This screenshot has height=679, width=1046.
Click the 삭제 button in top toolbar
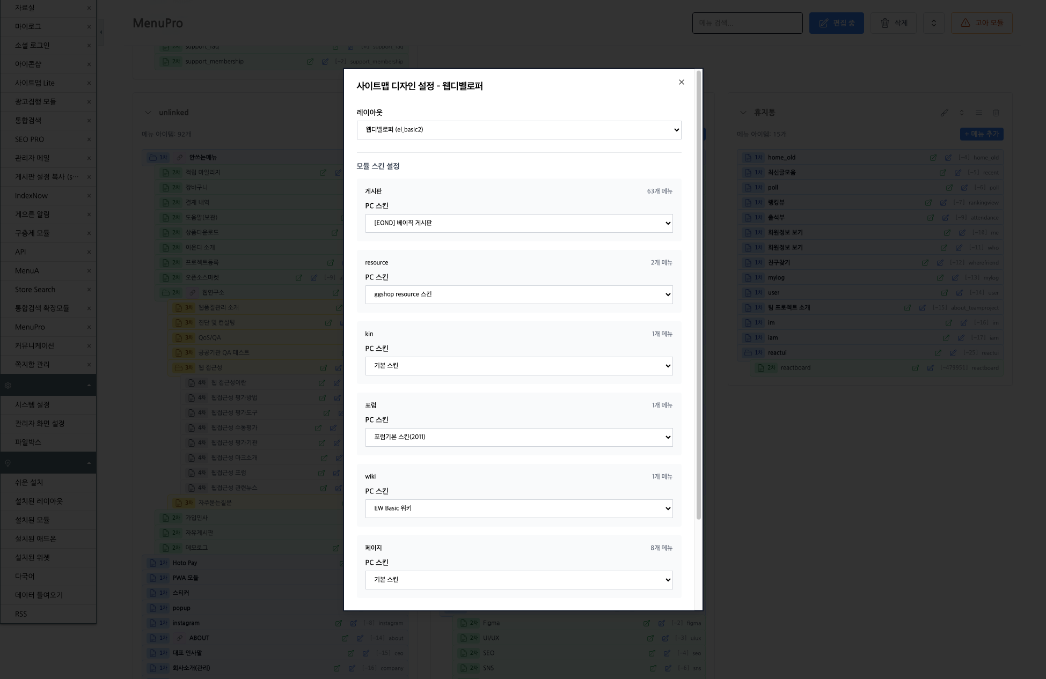(x=893, y=23)
